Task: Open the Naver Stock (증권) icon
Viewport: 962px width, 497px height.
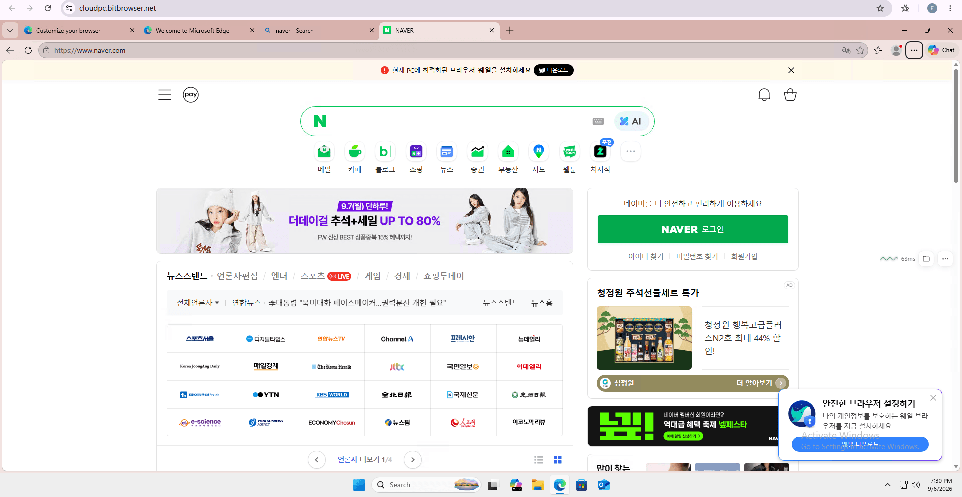Action: tap(477, 151)
